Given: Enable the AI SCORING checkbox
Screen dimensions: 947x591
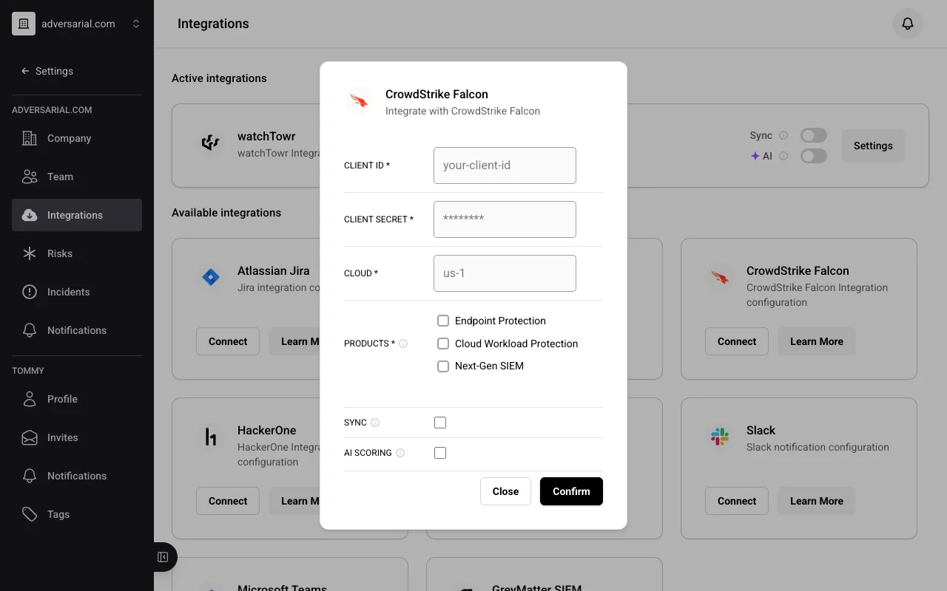Looking at the screenshot, I should [440, 453].
